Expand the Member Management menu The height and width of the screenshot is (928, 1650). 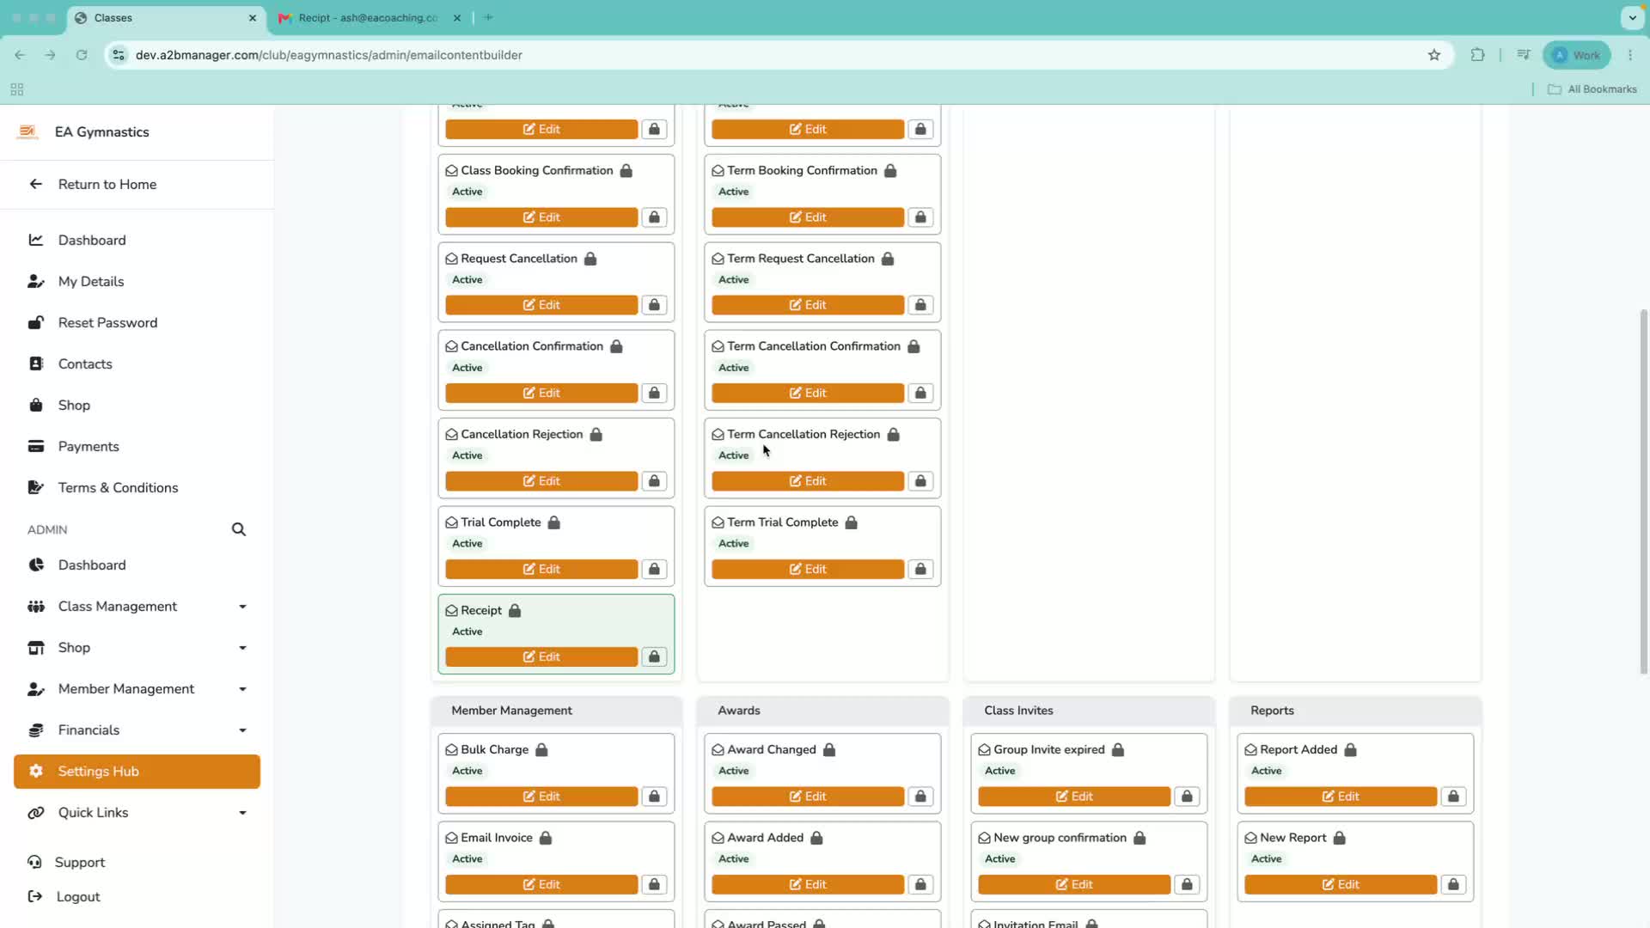(242, 689)
